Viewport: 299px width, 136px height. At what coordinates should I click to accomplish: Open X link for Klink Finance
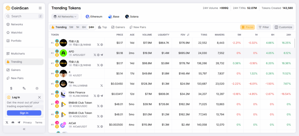point(95,96)
